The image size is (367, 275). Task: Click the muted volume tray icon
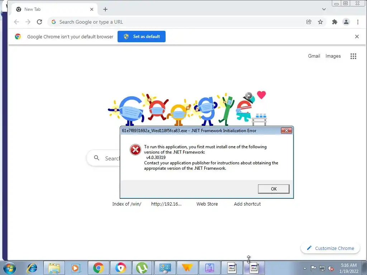pos(331,268)
